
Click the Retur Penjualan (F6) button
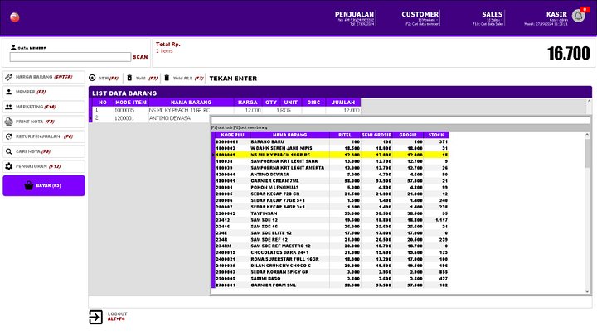pyautogui.click(x=44, y=136)
